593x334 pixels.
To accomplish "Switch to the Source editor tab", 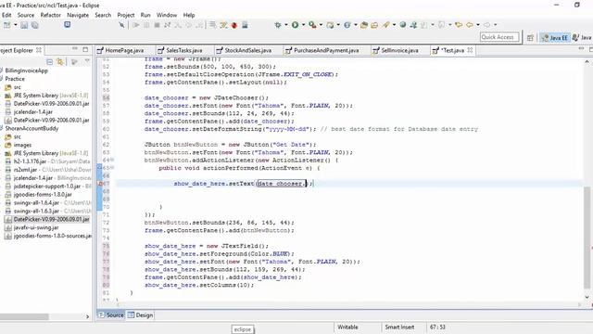I will 111,315.
